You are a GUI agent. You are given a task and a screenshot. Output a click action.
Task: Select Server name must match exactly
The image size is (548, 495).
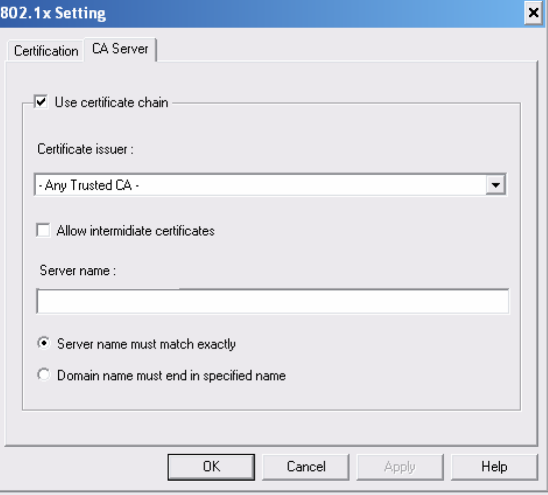[44, 344]
